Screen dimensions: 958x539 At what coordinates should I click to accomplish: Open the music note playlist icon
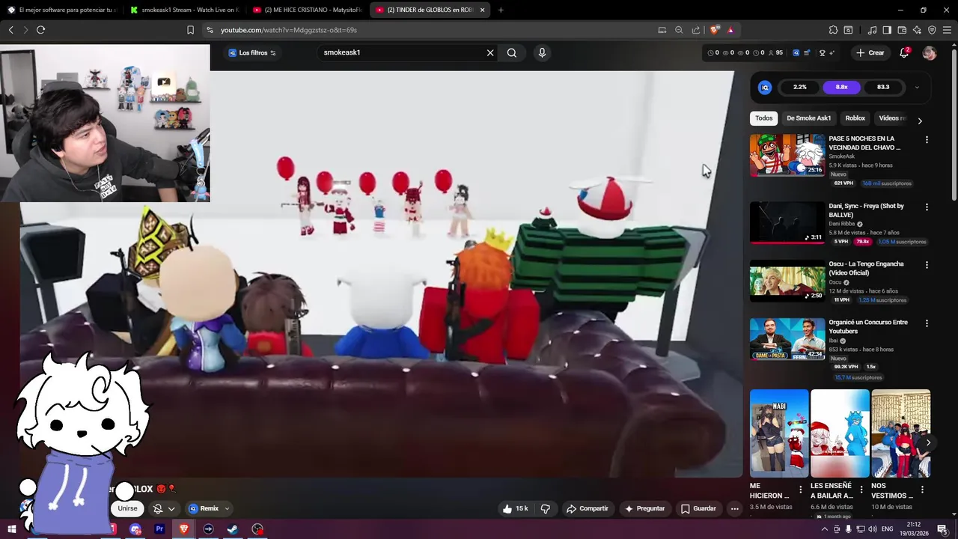coord(872,30)
